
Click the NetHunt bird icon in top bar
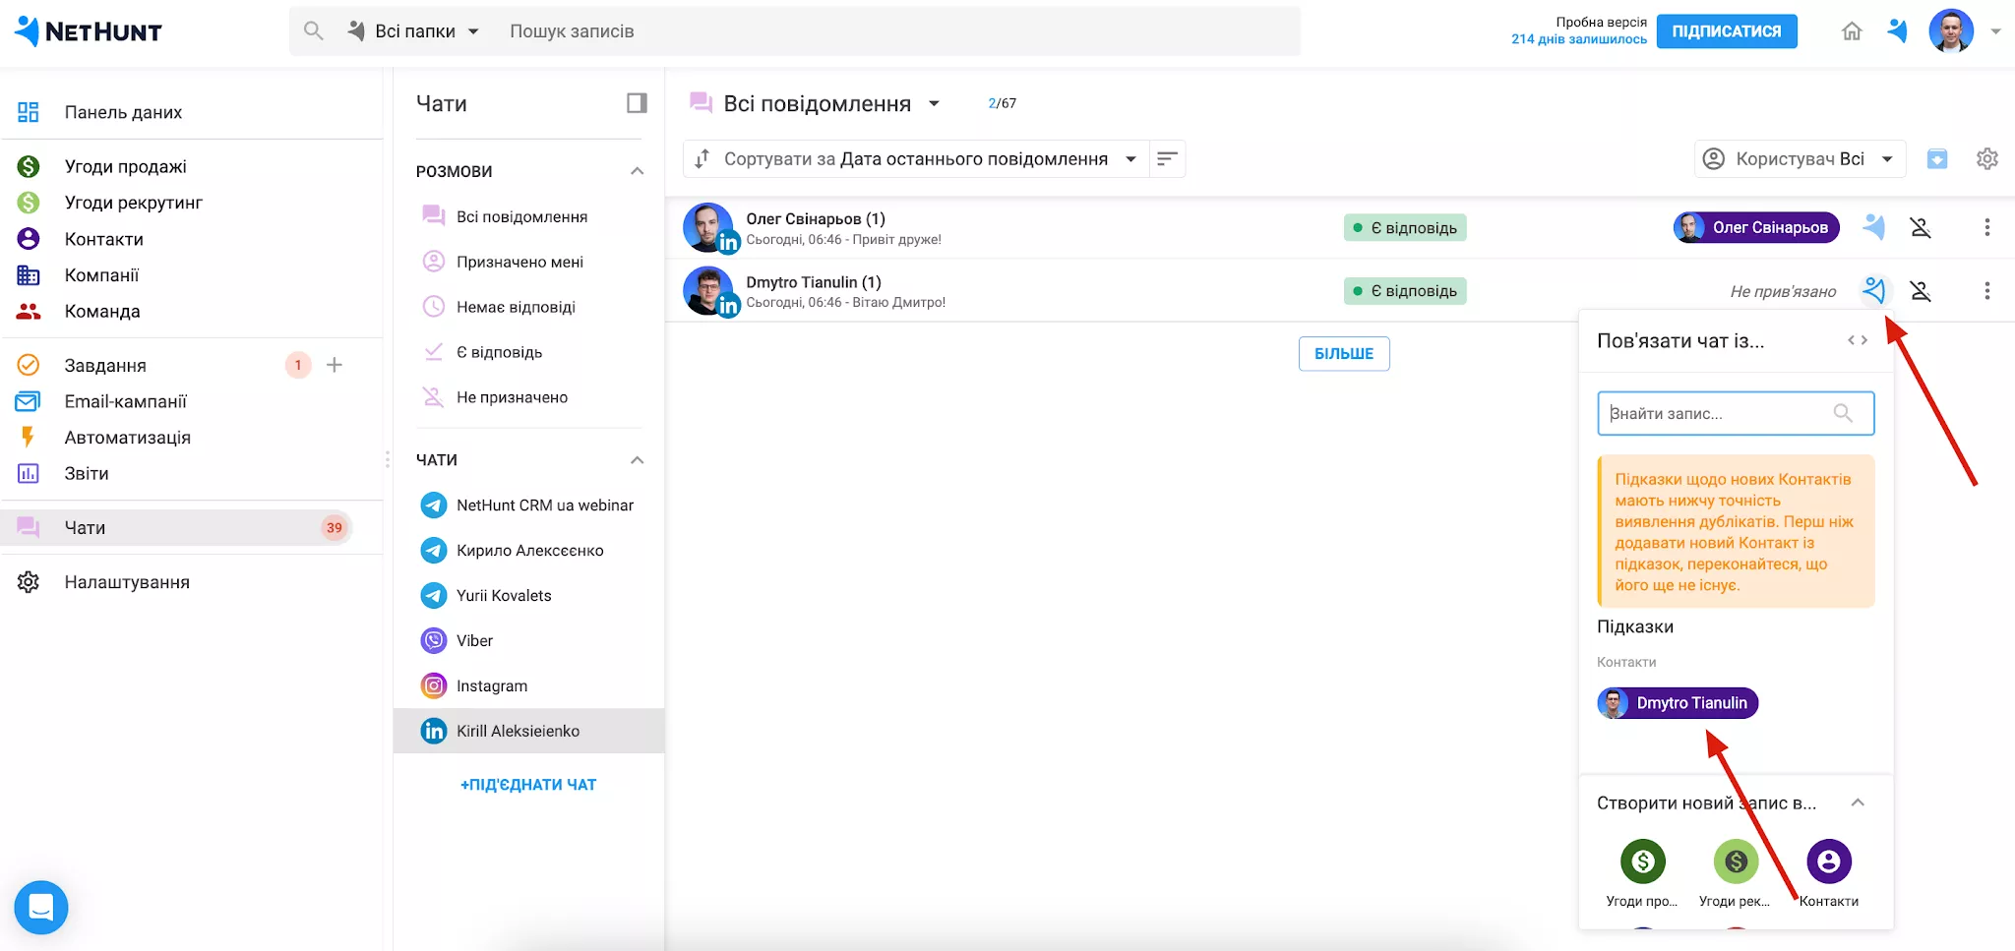pos(1898,31)
